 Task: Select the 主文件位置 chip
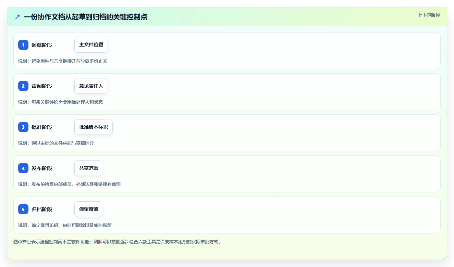coord(91,45)
